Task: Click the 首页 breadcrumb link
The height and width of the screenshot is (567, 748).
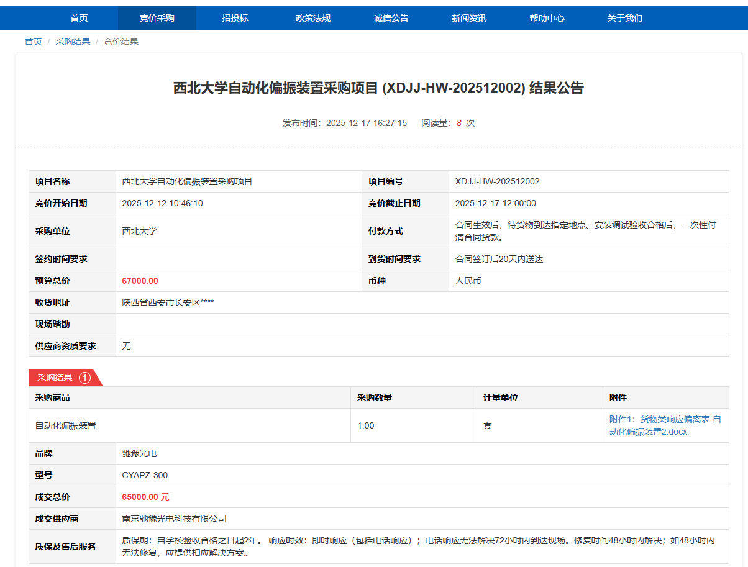Action: point(34,42)
